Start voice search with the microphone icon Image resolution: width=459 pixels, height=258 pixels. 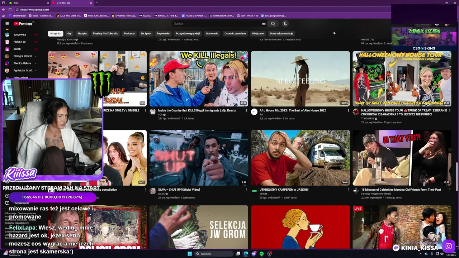click(x=285, y=24)
